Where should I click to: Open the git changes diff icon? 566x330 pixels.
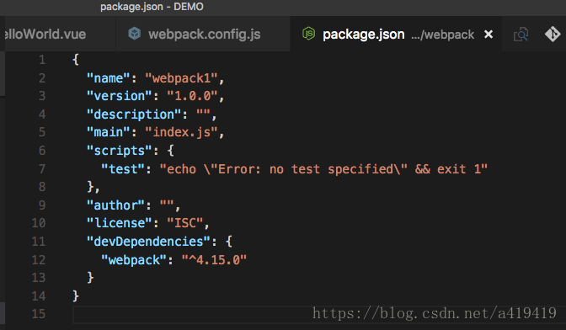(553, 35)
